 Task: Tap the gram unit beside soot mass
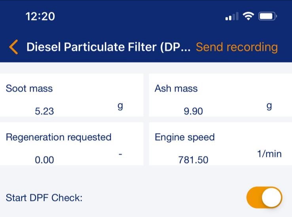[x=120, y=106]
